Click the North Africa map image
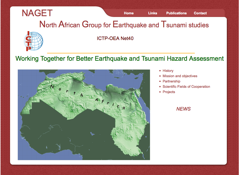239x175 pixels. coord(84,115)
